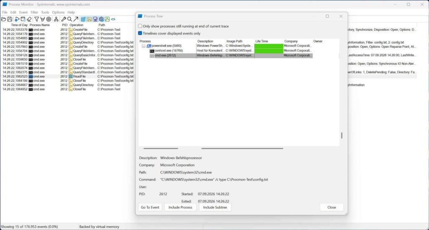Click the green Life Time bar for powershell.exe
Screen dimensions: 429x230
(269, 46)
